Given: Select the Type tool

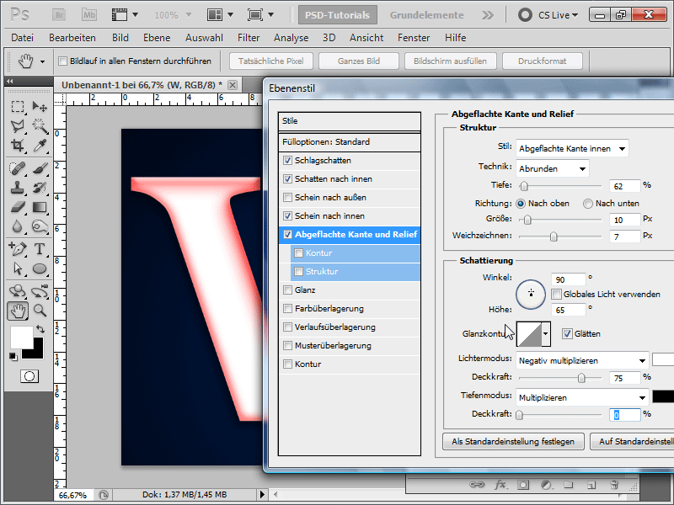Looking at the screenshot, I should [x=40, y=248].
